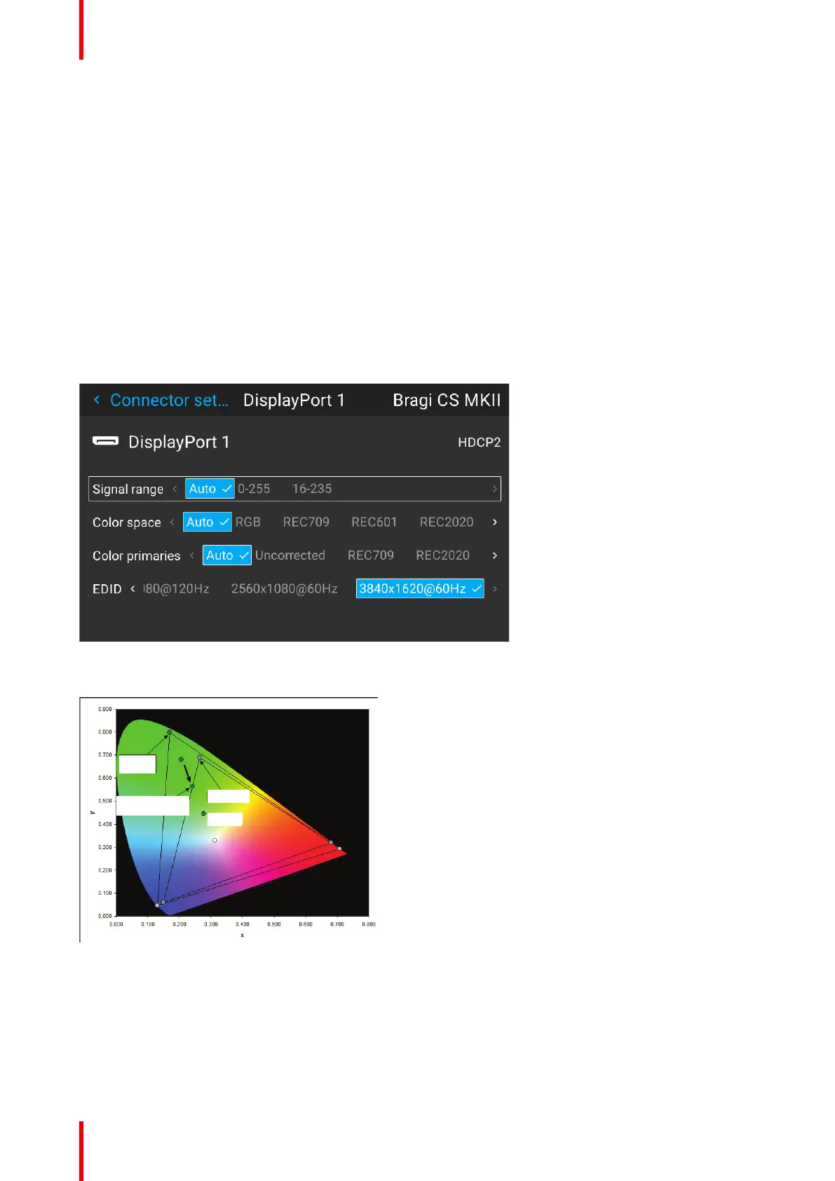Screen dimensions: 835x1181
Task: Set Color space to RGB
Action: coord(247,522)
